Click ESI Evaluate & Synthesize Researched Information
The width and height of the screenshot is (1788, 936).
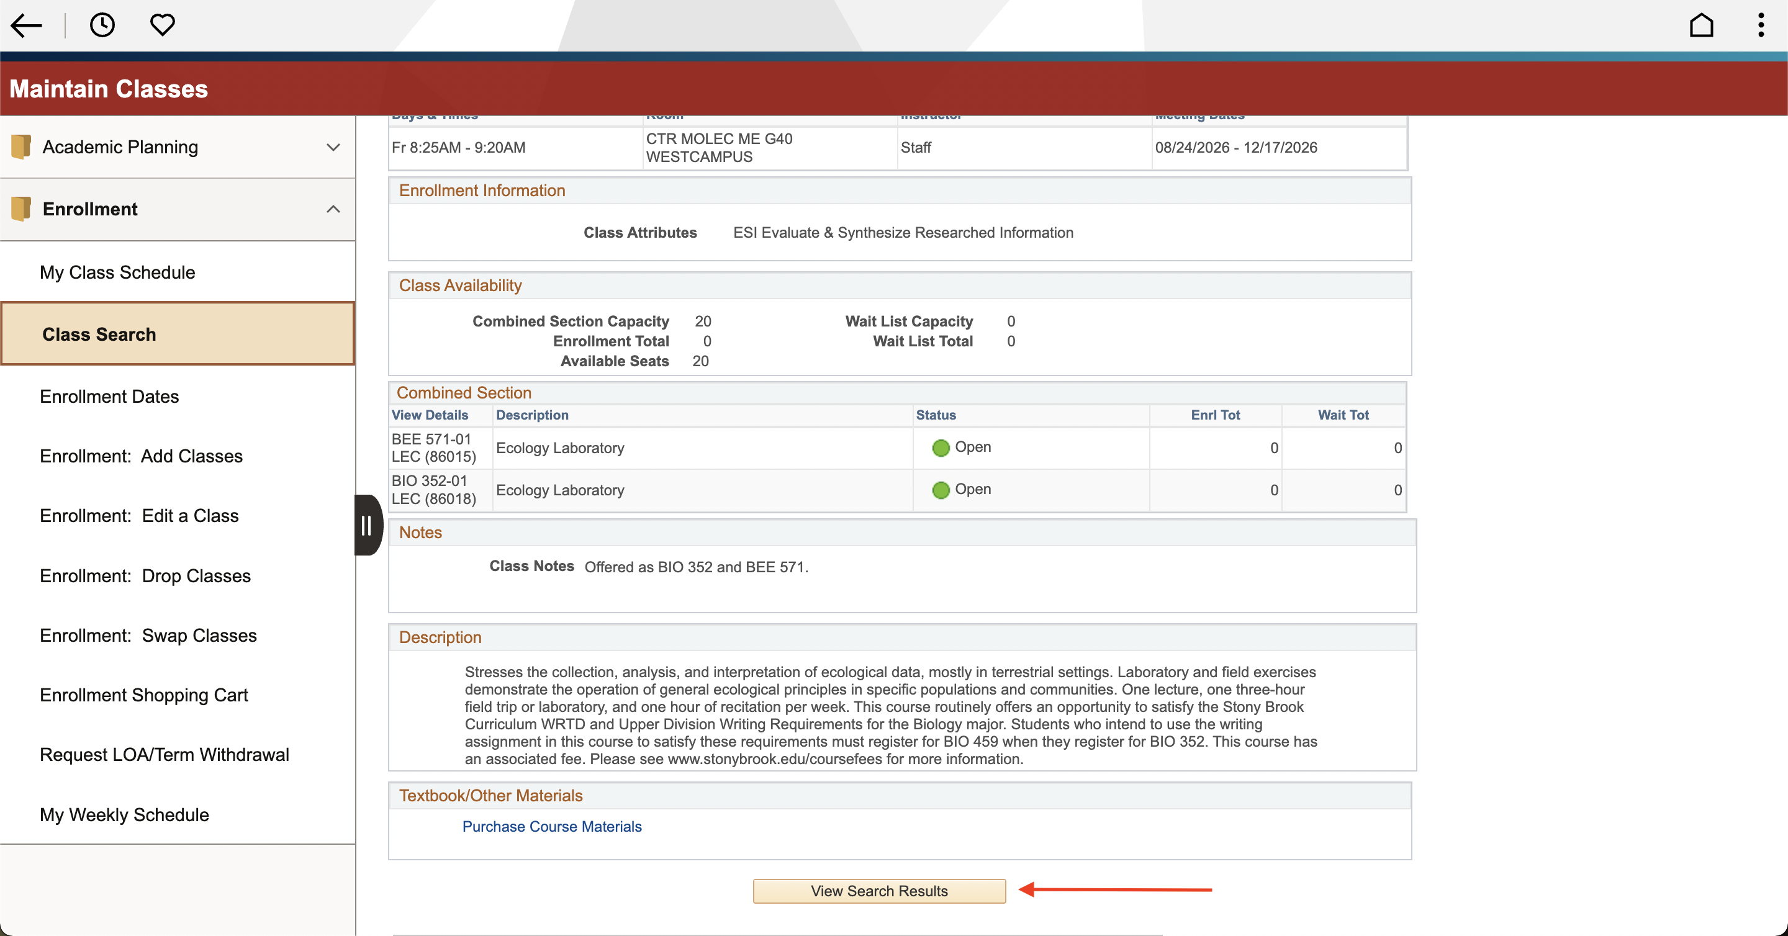tap(903, 232)
